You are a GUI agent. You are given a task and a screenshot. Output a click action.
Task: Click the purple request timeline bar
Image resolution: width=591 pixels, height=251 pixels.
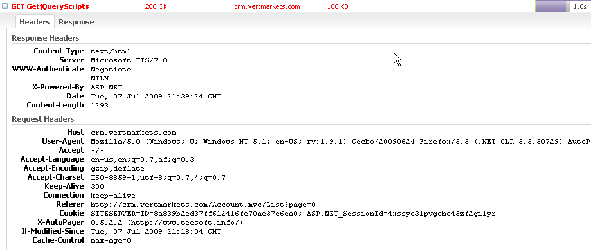(550, 6)
